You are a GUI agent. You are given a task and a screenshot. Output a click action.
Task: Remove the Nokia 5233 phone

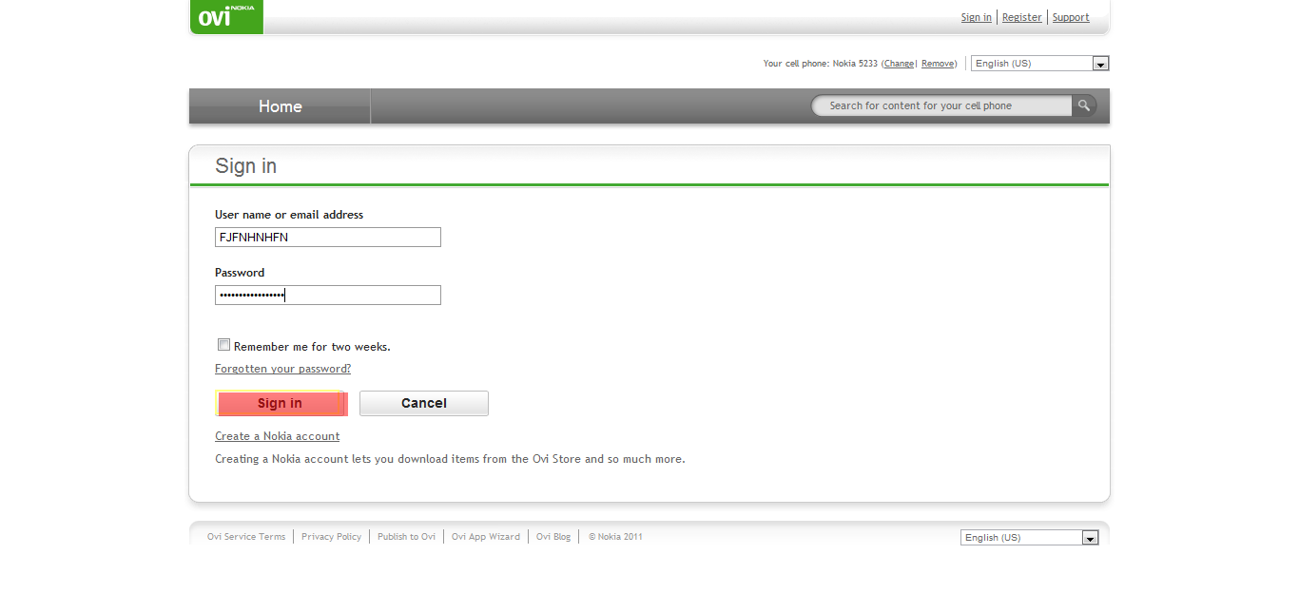coord(938,63)
